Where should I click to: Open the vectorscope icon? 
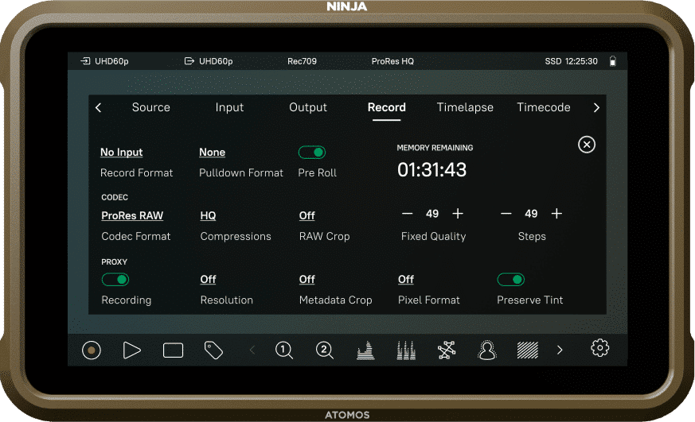tap(447, 350)
